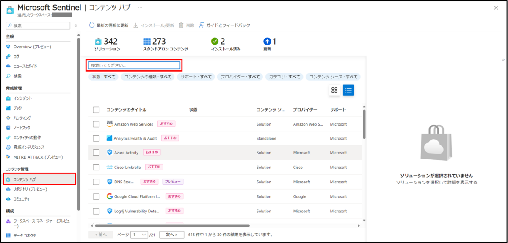
Task: Open ガイドとフィードバック
Action: point(225,25)
